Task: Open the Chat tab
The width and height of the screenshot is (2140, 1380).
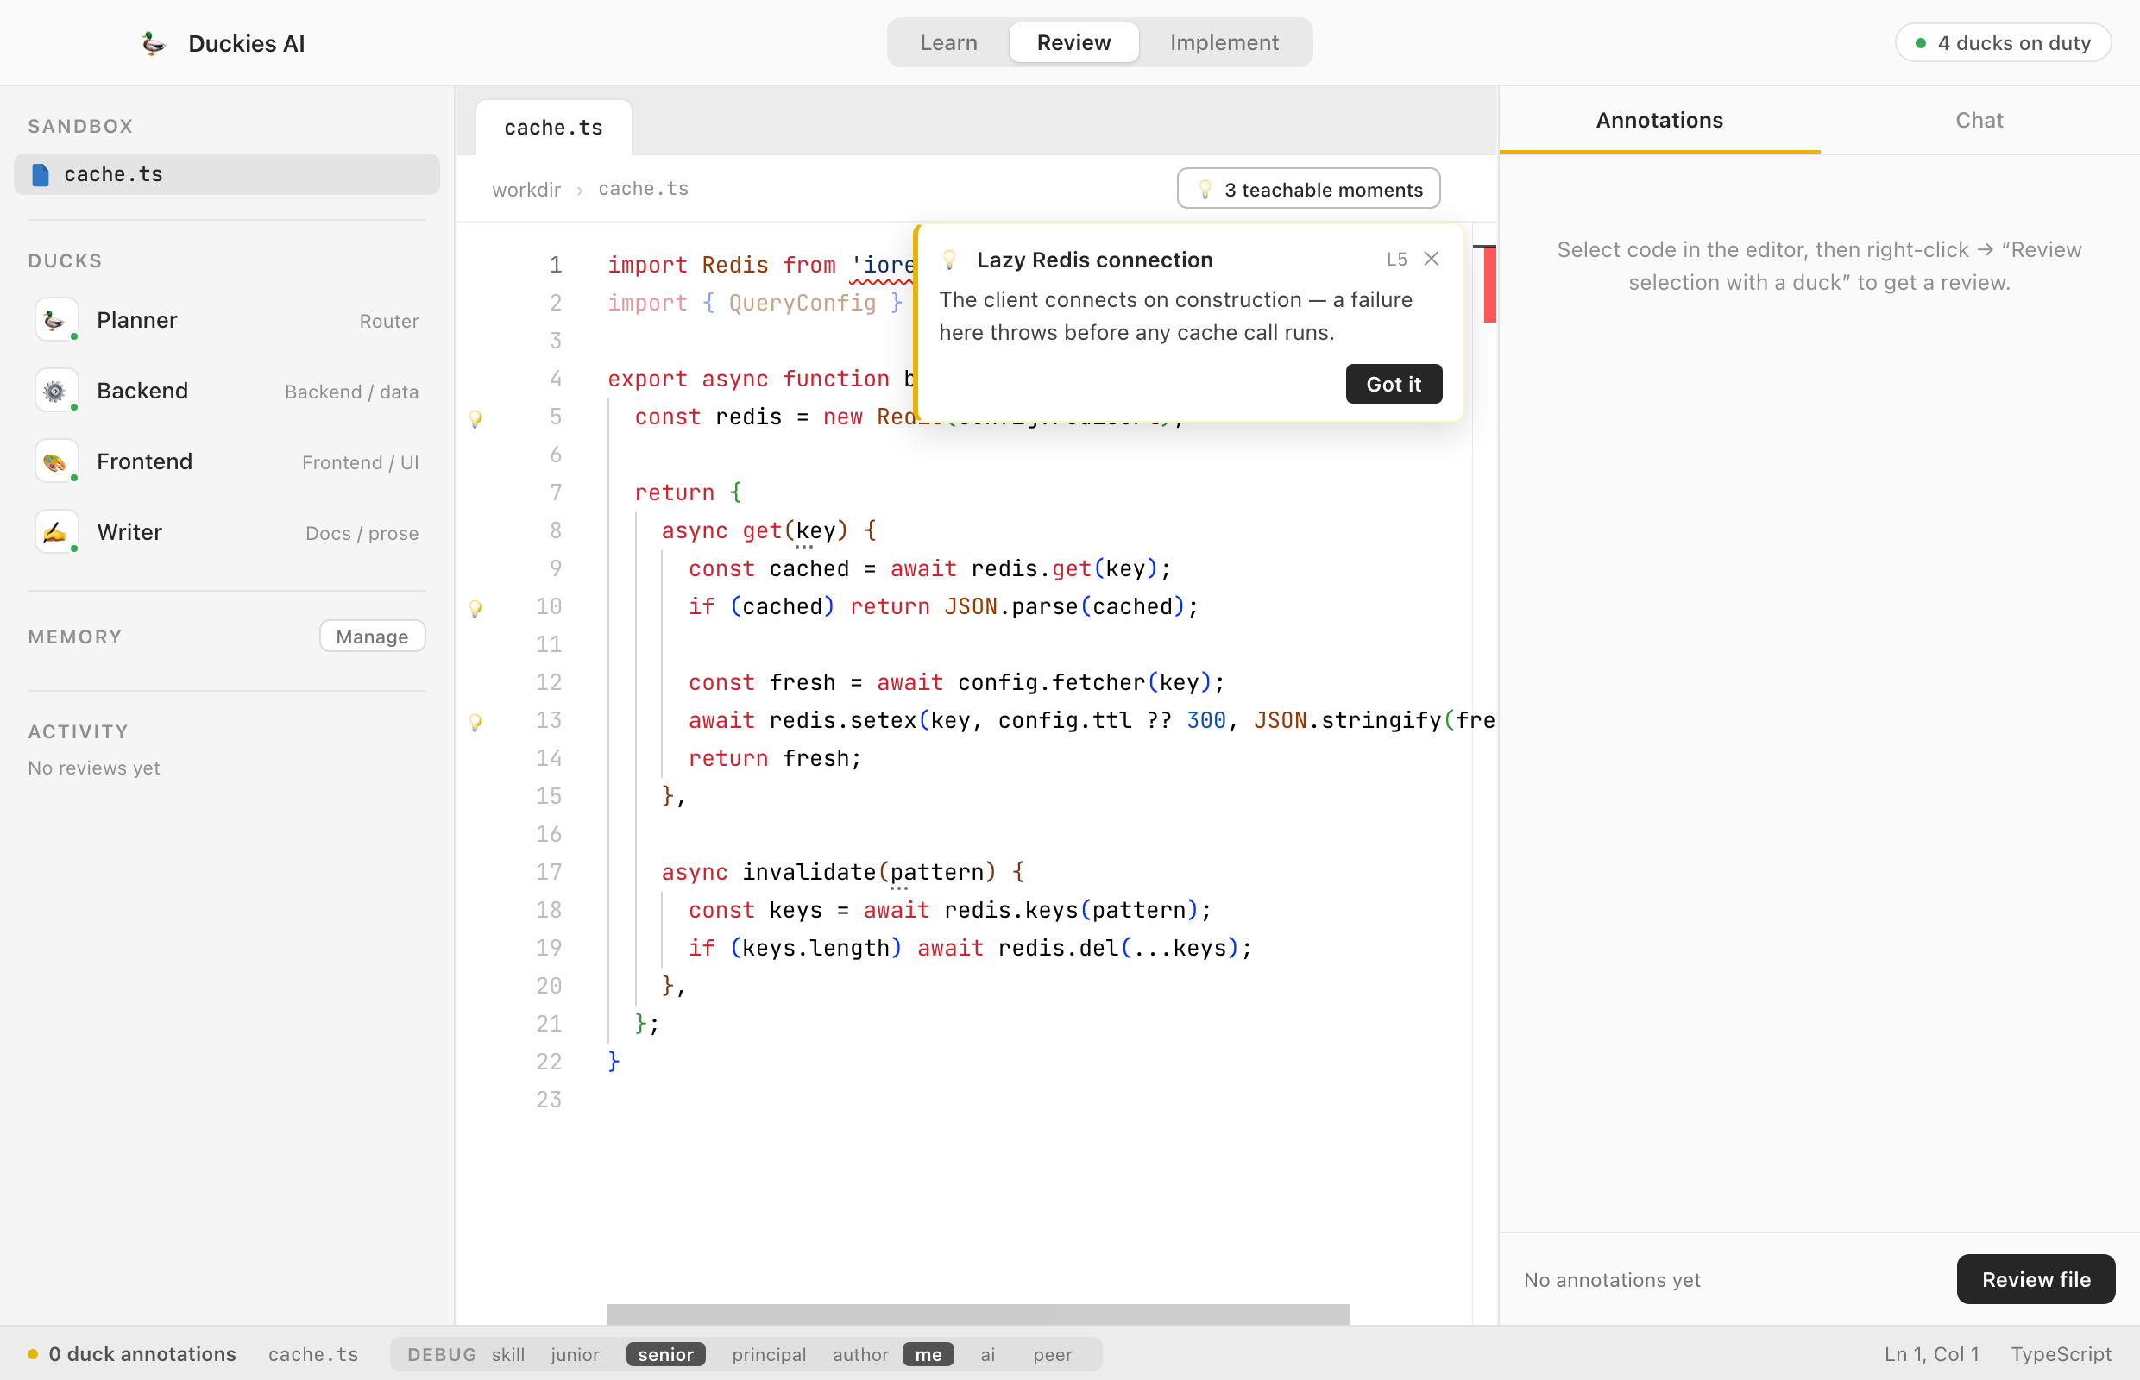Action: point(1979,120)
